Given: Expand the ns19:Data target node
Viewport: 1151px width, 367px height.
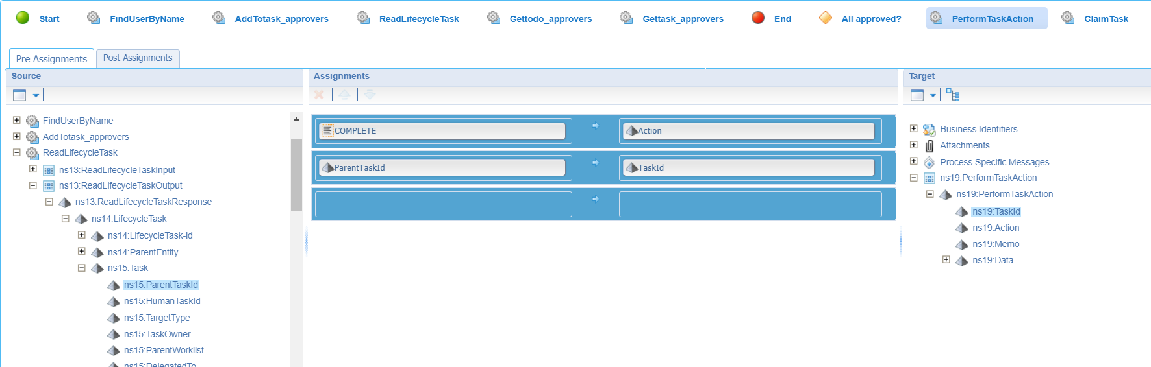Looking at the screenshot, I should coord(946,260).
